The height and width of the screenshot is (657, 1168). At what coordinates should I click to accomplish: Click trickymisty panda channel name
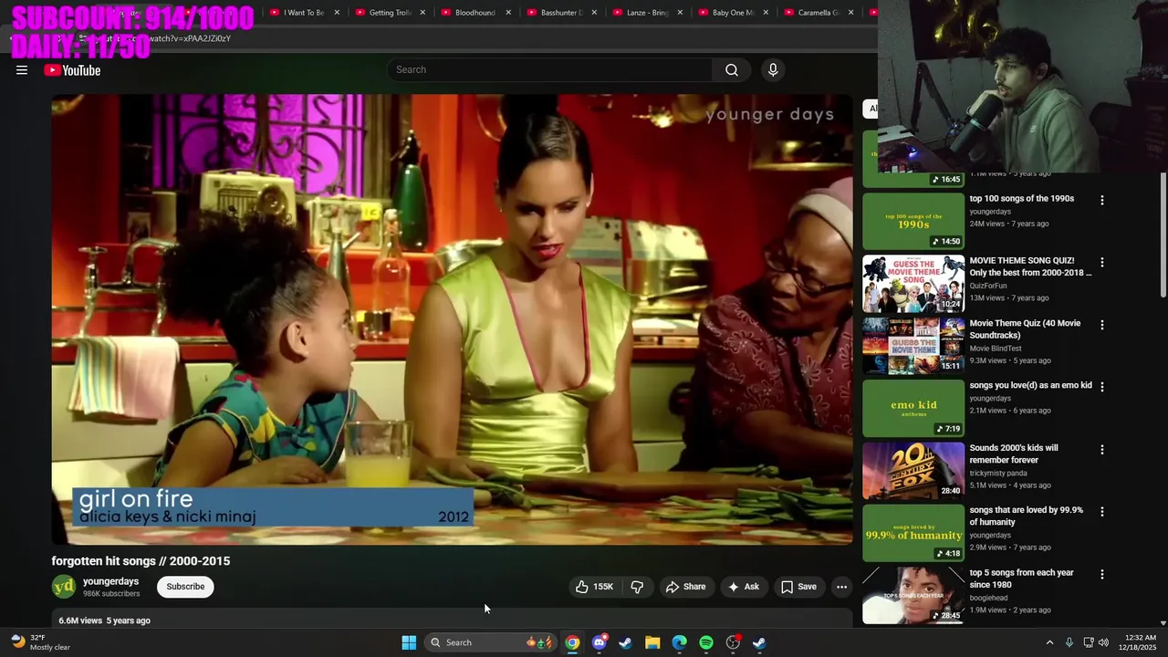point(997,473)
